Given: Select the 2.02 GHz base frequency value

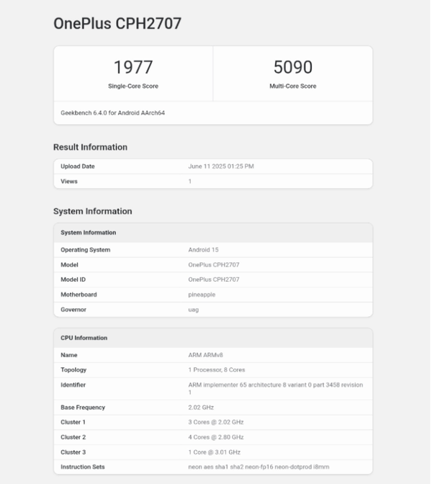Looking at the screenshot, I should [x=201, y=408].
